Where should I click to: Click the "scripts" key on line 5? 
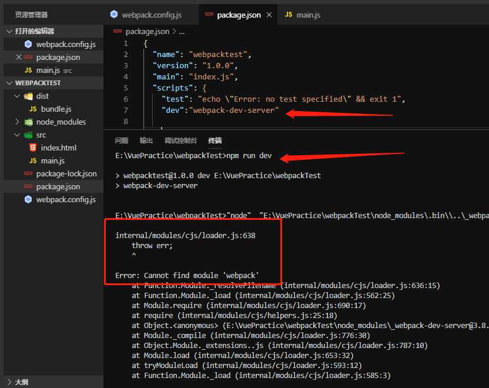tap(173, 88)
